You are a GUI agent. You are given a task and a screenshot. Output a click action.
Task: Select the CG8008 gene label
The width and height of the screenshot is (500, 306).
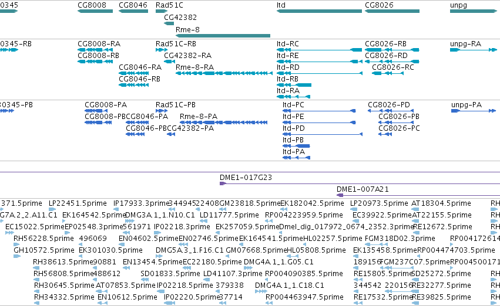tap(92, 5)
